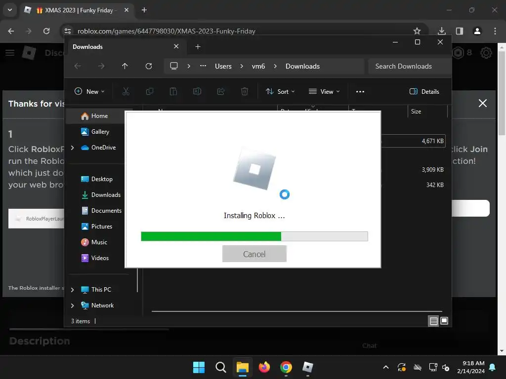Open the New item dropdown in File Explorer
The image size is (506, 379).
(90, 91)
